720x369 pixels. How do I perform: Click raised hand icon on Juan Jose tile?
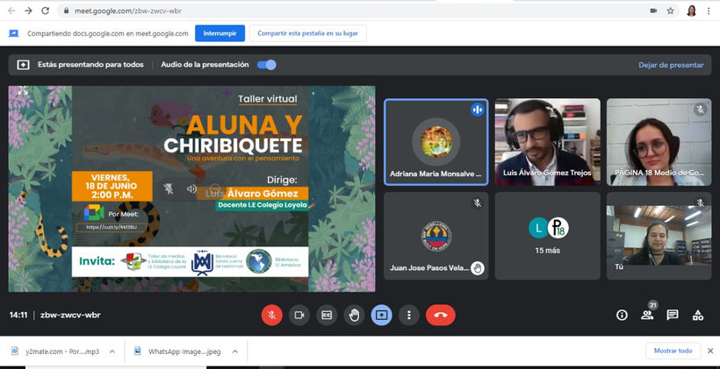pyautogui.click(x=478, y=267)
